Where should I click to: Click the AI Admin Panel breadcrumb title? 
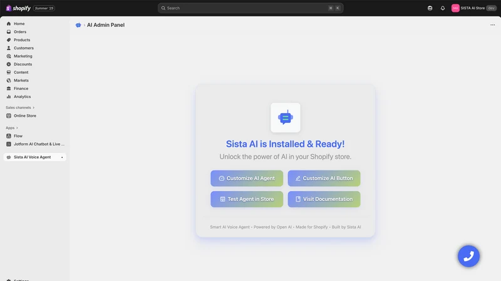pos(106,25)
